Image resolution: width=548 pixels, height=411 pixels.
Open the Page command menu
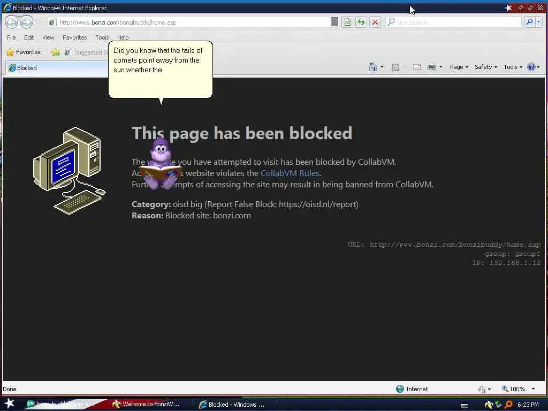[459, 67]
